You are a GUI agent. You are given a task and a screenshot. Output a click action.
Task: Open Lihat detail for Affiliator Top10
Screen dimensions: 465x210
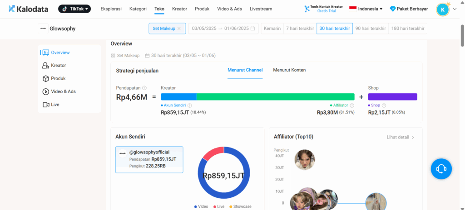click(401, 137)
